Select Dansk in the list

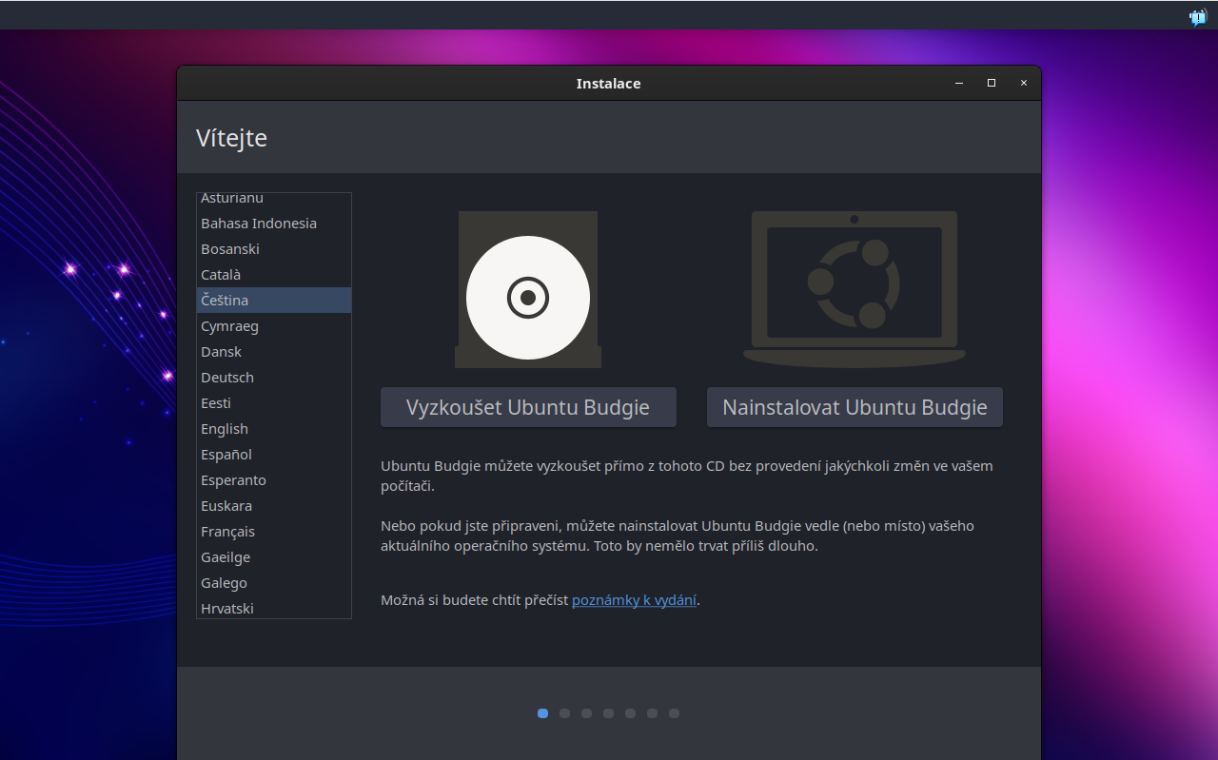[x=274, y=352]
